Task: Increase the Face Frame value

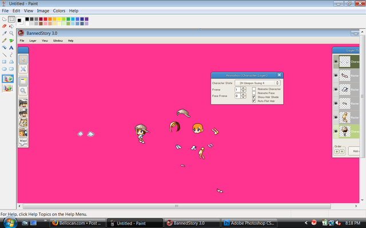Action: point(243,95)
